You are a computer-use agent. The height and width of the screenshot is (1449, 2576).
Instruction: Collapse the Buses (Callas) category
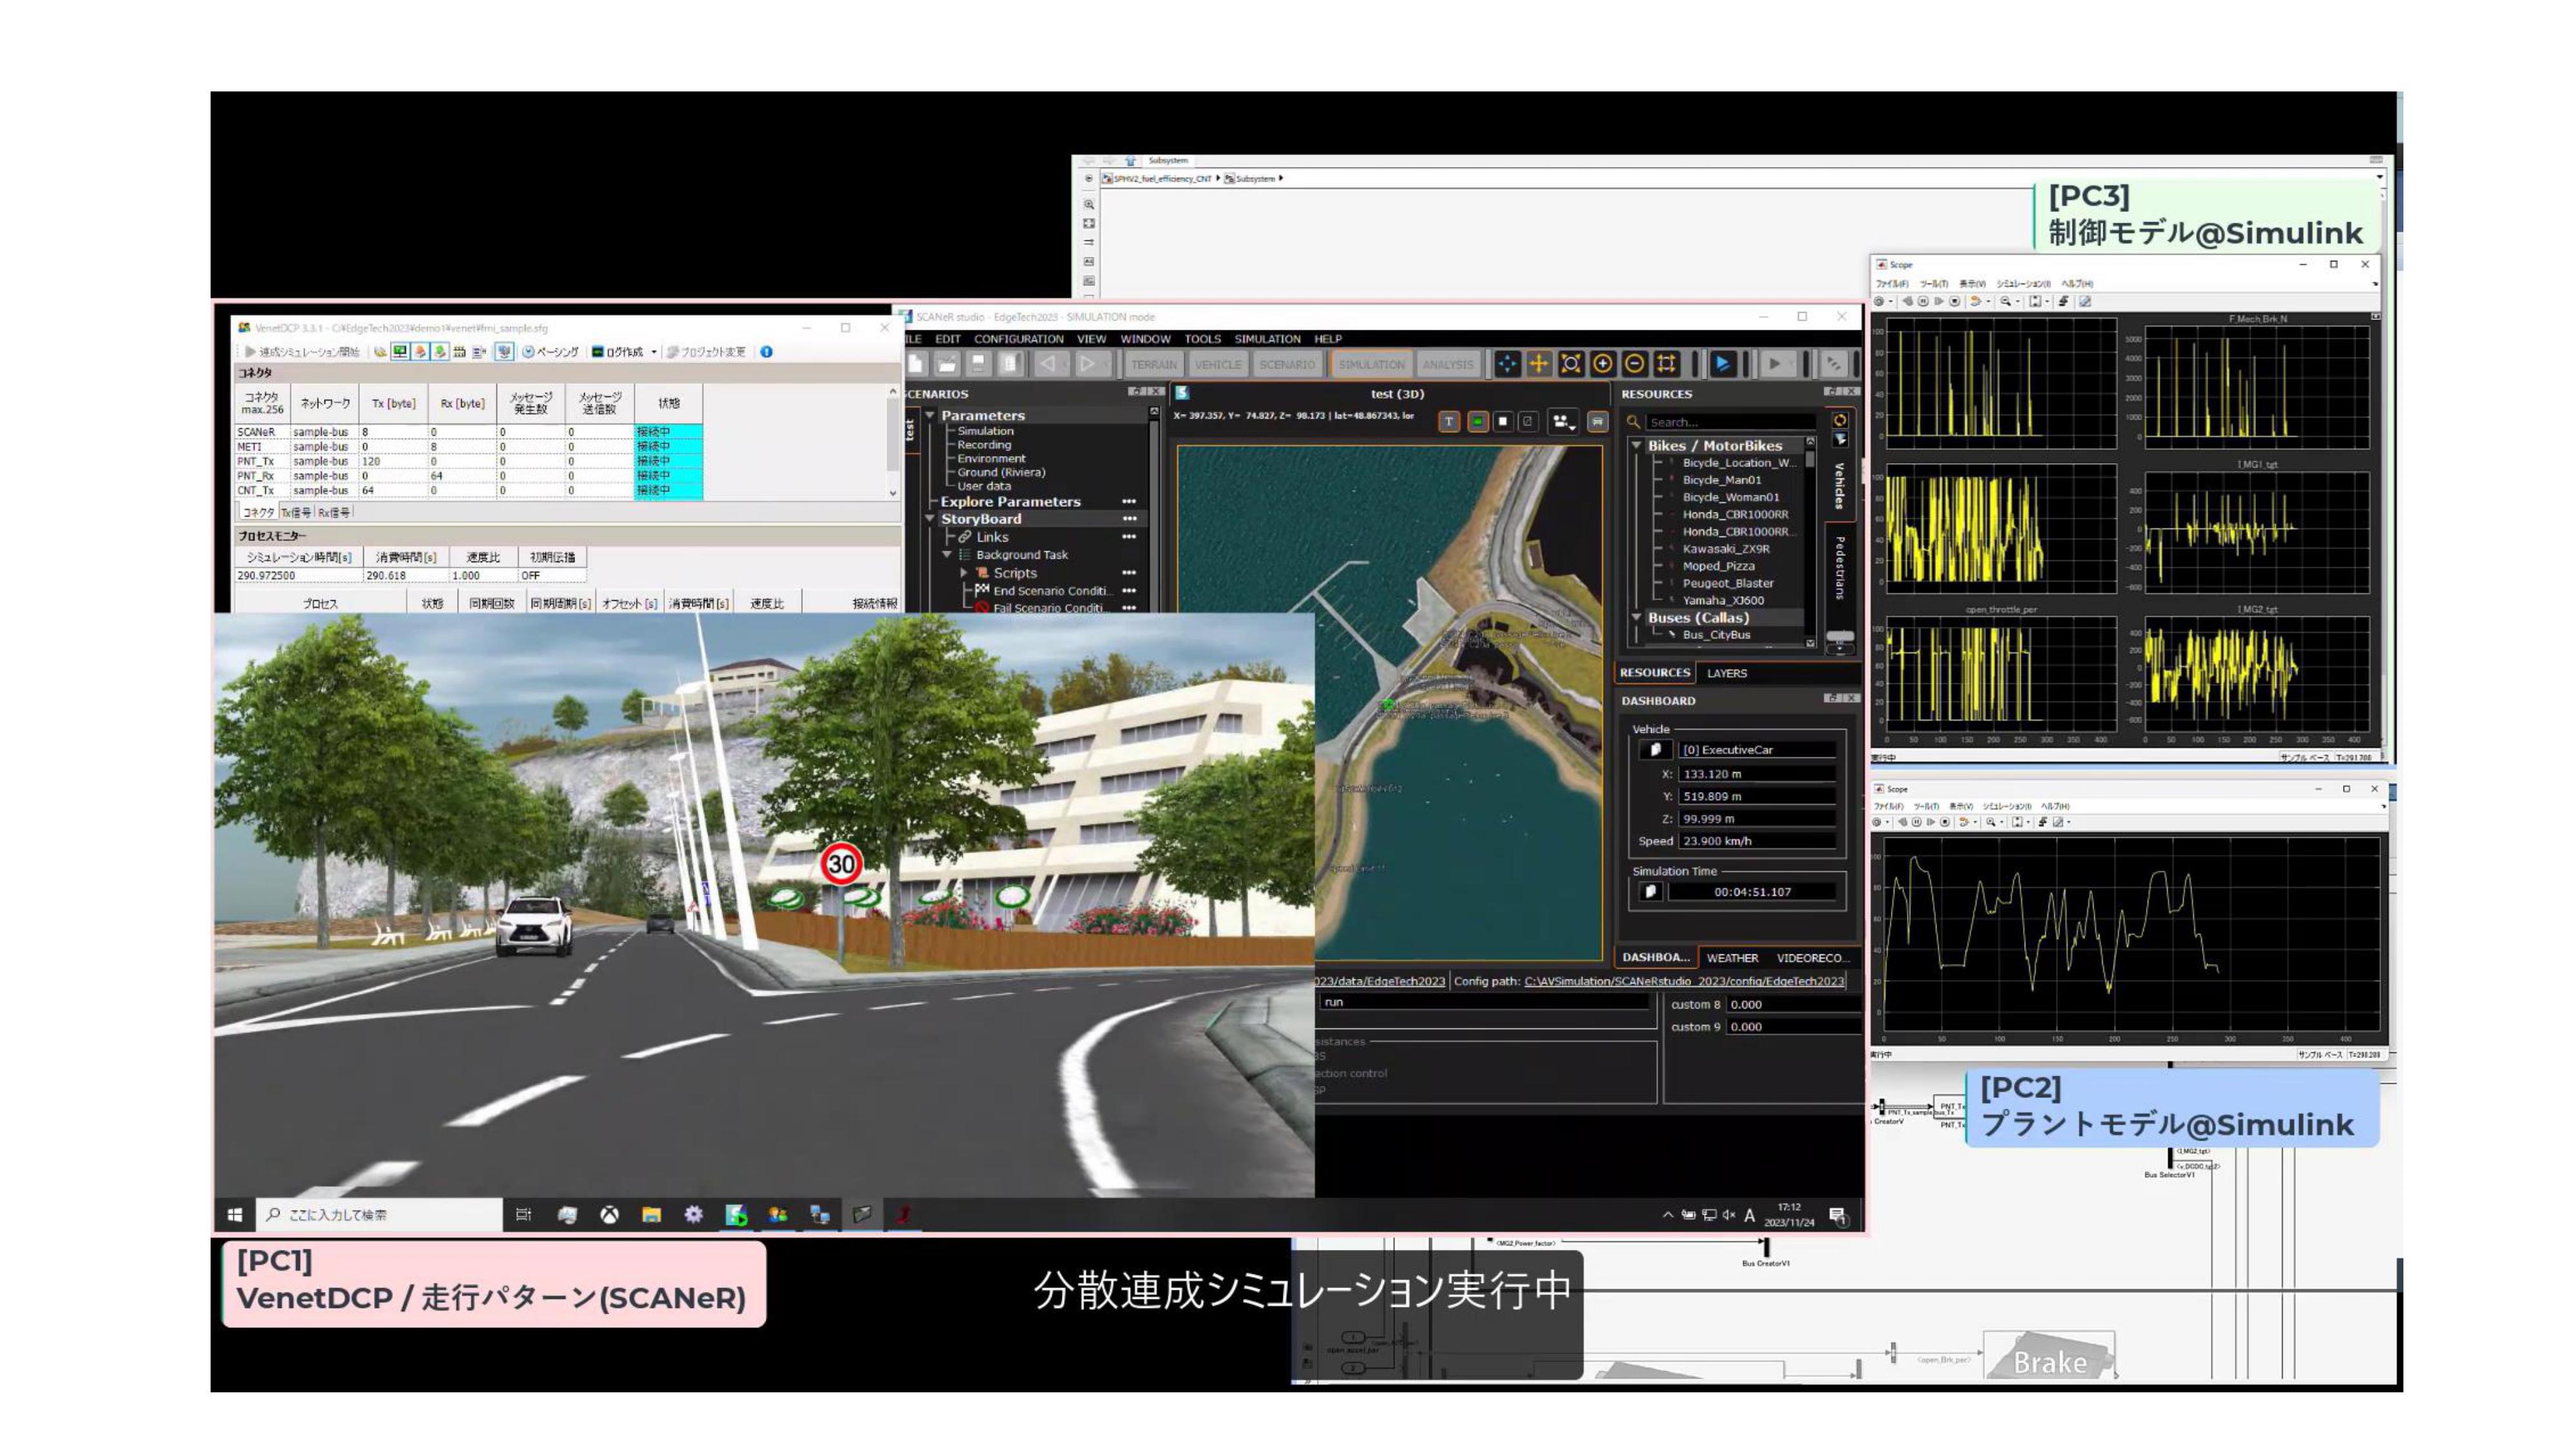coord(1636,618)
